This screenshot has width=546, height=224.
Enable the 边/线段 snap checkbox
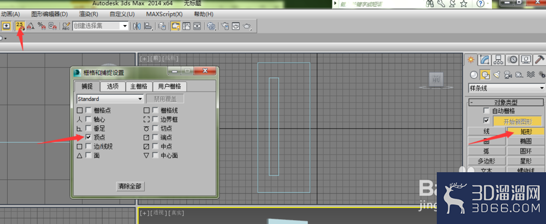[88, 147]
